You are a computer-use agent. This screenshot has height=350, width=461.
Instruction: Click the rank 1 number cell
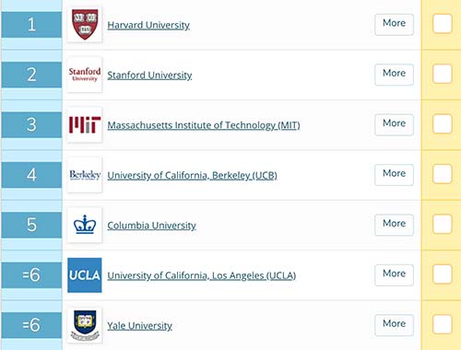tap(31, 25)
